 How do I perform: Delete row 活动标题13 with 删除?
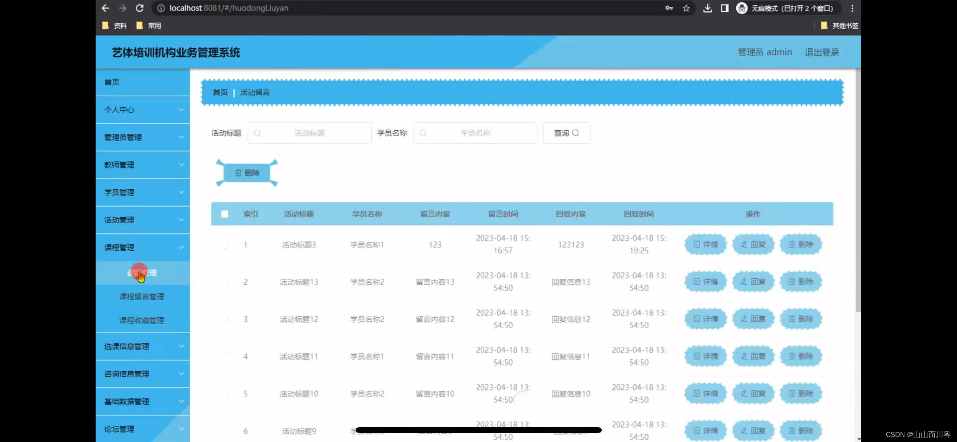tap(801, 282)
